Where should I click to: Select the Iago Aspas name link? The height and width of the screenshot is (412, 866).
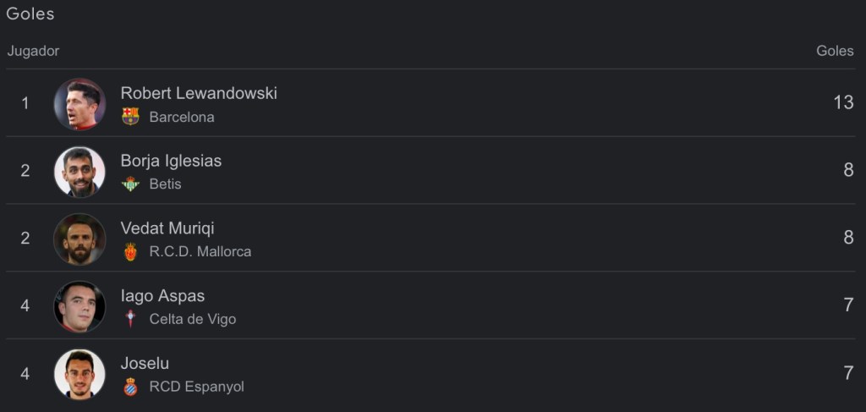162,296
